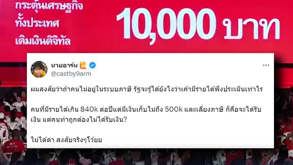The image size is (293, 165).
Task: Select the 500k figure in the tweet
Action: (x=173, y=109)
